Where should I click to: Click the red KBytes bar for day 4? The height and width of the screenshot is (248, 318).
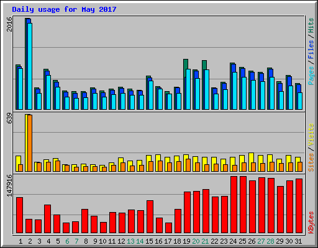point(47,219)
